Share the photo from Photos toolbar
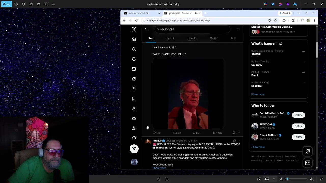 coord(38,4)
